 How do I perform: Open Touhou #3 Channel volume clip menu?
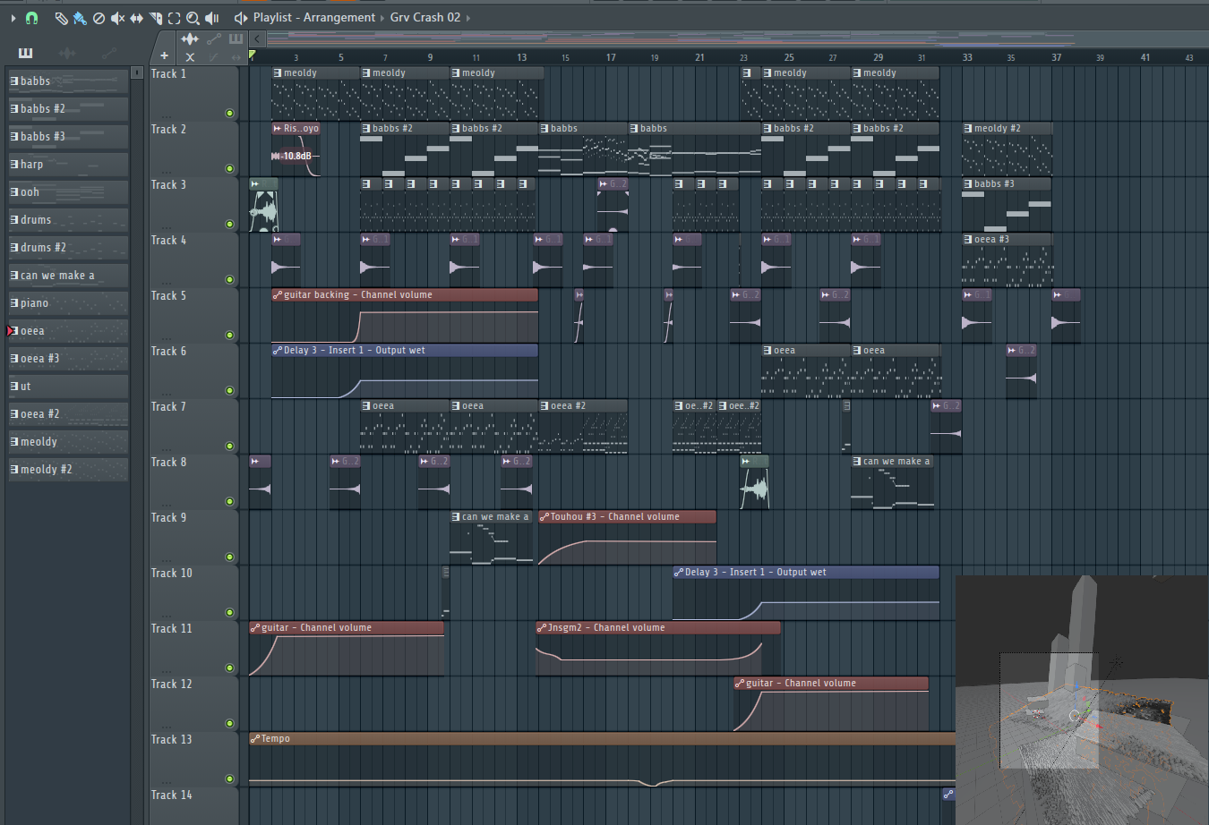coord(544,516)
